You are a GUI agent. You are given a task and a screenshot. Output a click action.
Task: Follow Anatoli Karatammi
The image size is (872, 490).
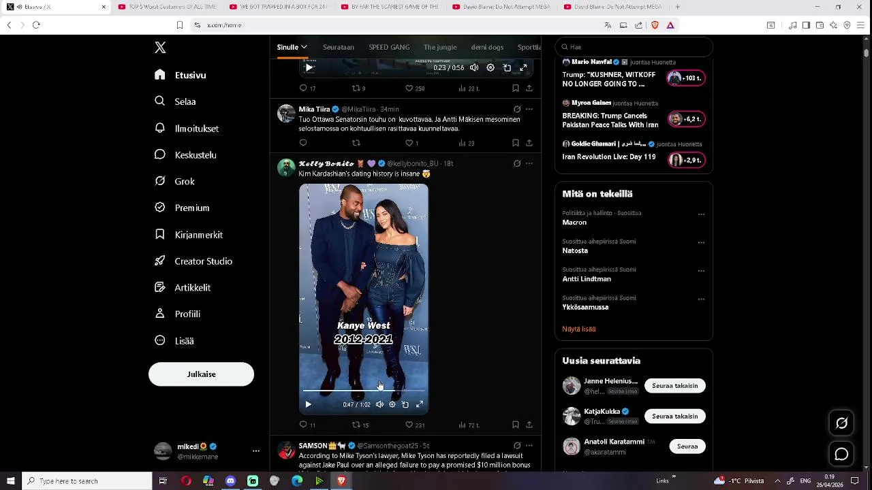tap(687, 446)
